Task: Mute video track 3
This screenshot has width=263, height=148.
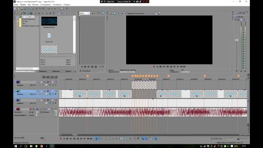Action: 53,100
